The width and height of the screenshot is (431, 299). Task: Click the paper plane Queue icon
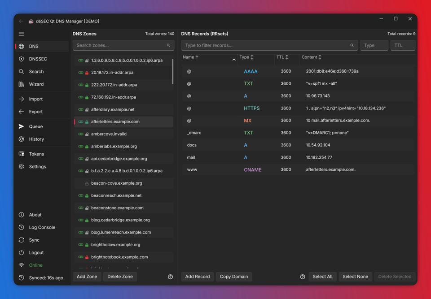click(21, 126)
